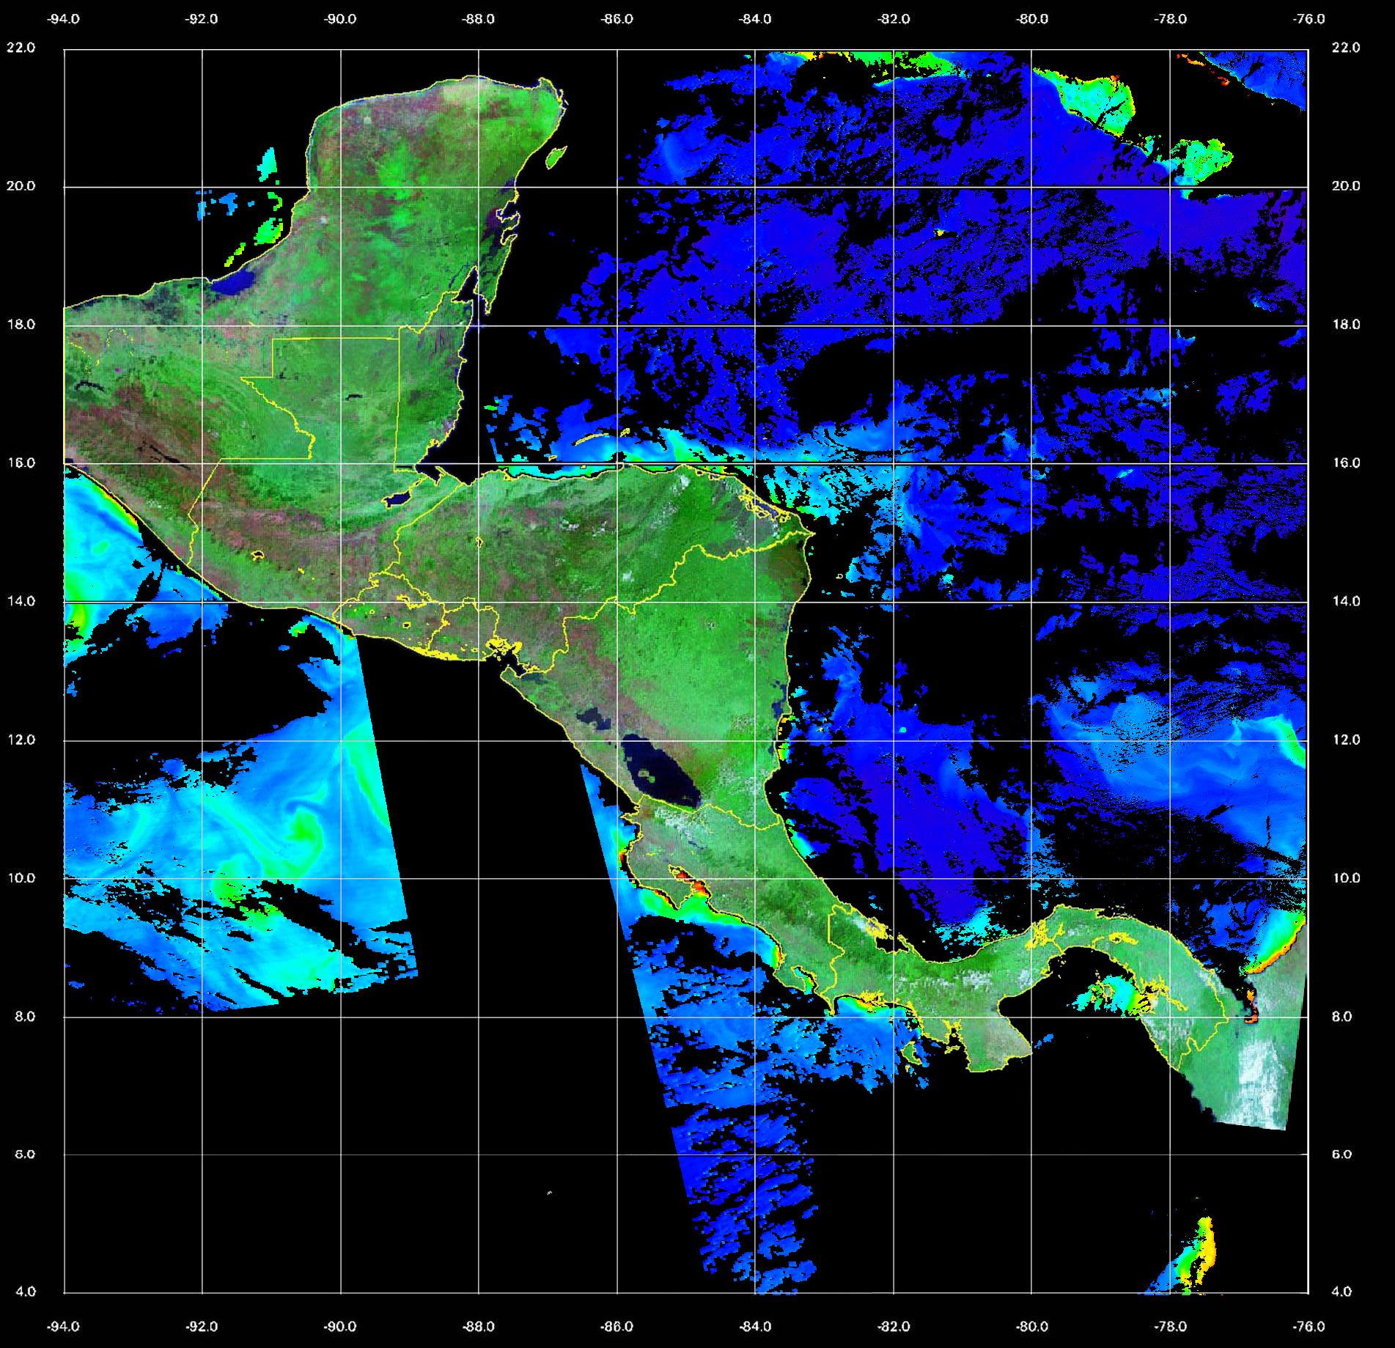Click the green swirl in Pacific near 11°N

pos(304,828)
